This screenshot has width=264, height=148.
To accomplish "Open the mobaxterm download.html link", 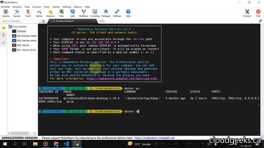I will pyautogui.click(x=122, y=79).
